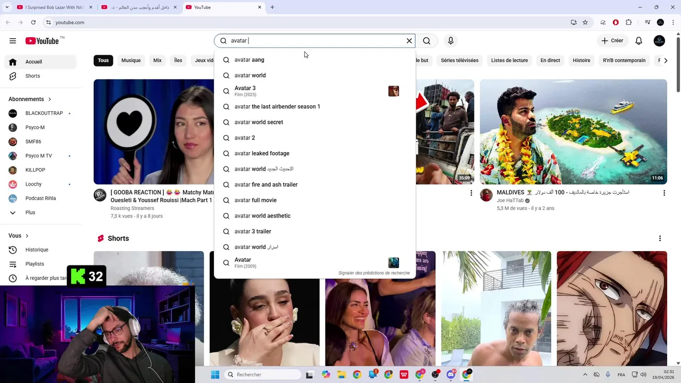Open 'Shorts' in the sidebar
This screenshot has width=681, height=383.
pyautogui.click(x=40, y=76)
